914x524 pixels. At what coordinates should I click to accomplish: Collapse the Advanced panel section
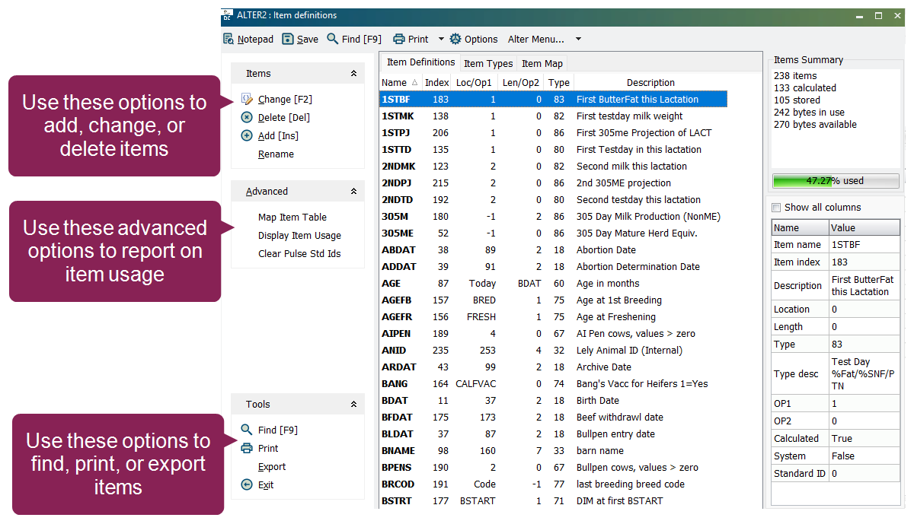click(x=353, y=192)
